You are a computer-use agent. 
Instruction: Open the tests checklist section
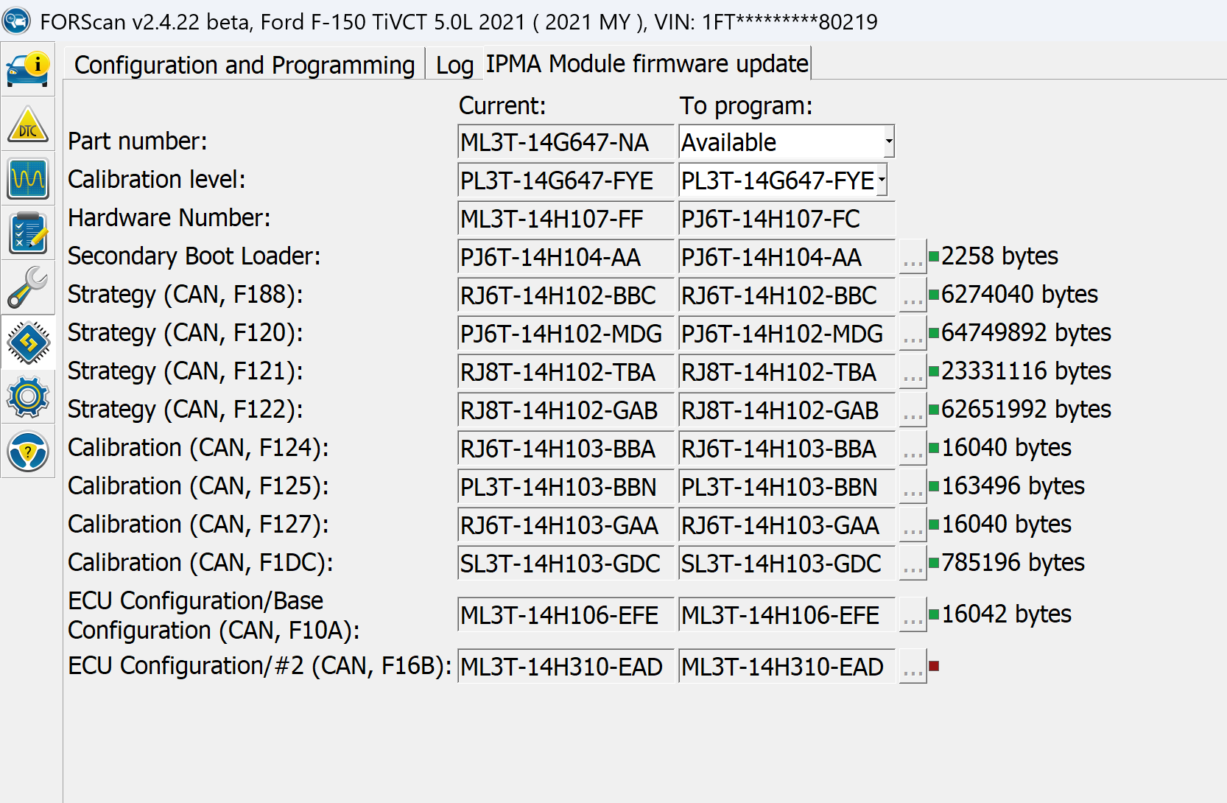click(x=28, y=233)
